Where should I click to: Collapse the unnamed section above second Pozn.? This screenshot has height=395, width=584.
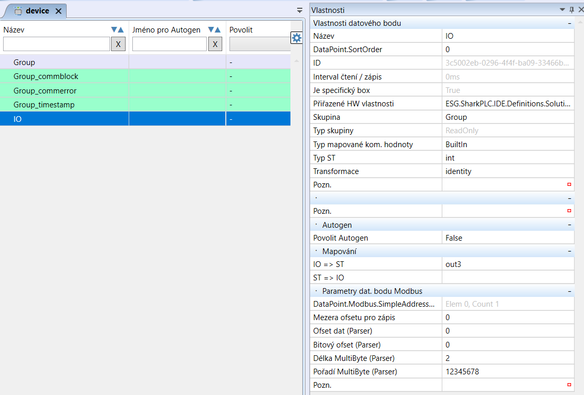point(570,198)
